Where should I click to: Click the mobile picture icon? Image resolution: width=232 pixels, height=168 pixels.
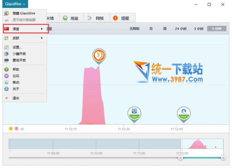point(6,82)
